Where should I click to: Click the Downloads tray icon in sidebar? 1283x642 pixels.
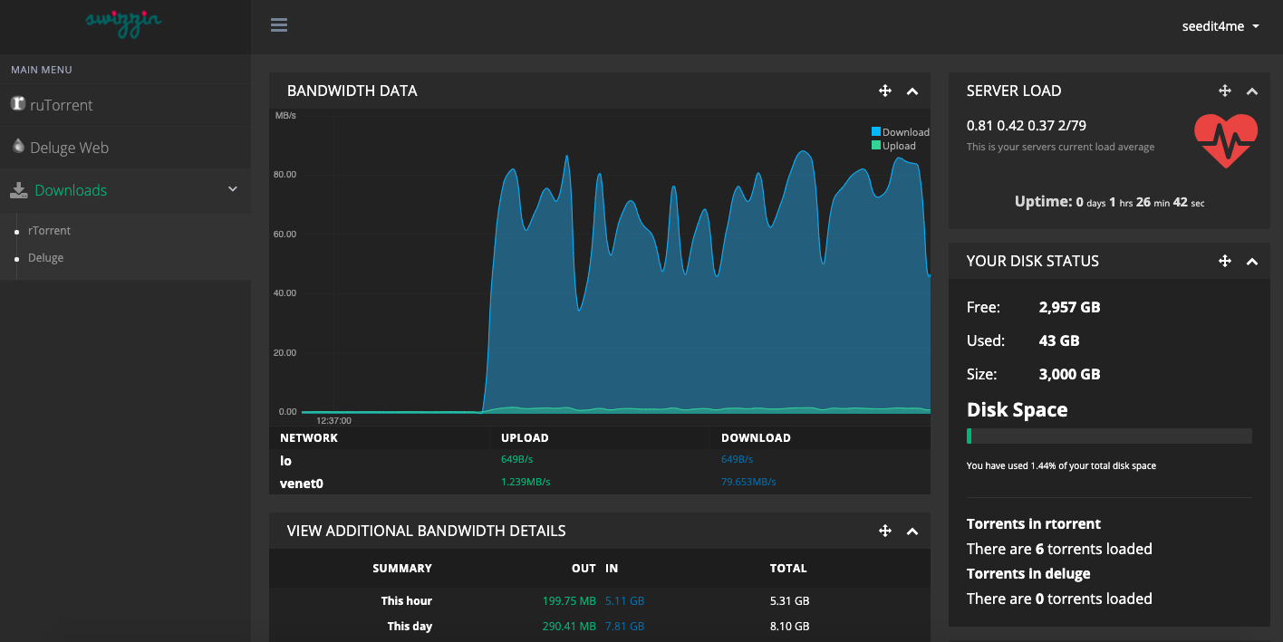pyautogui.click(x=19, y=190)
